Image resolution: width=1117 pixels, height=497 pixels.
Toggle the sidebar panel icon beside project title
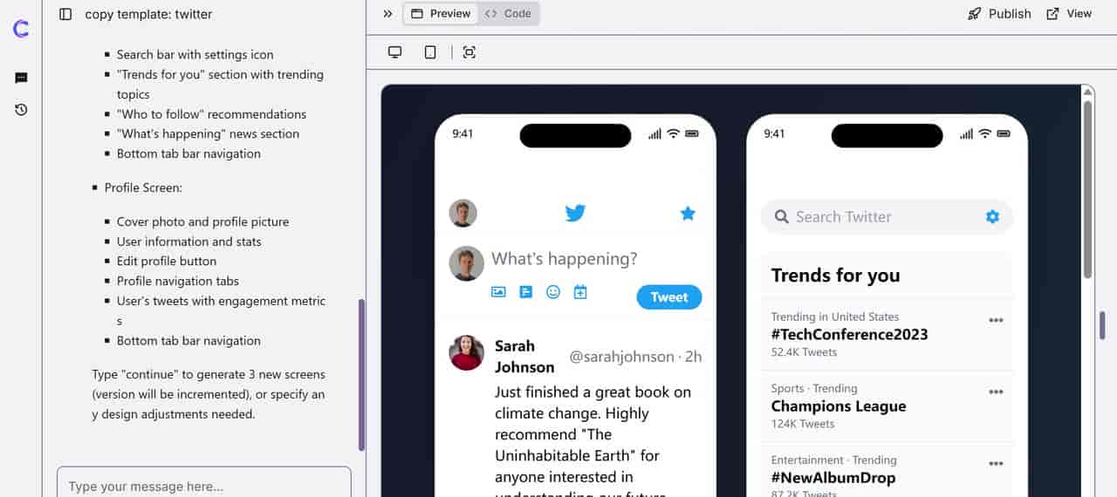(x=65, y=14)
